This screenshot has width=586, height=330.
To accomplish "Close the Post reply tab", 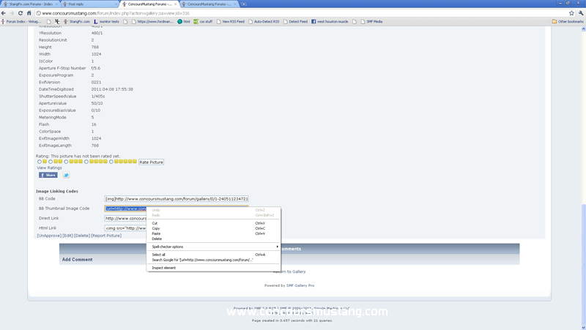I will 116,4.
